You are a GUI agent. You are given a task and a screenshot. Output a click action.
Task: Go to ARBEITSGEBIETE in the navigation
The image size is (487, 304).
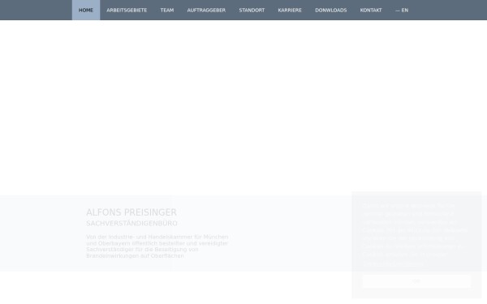tap(127, 10)
